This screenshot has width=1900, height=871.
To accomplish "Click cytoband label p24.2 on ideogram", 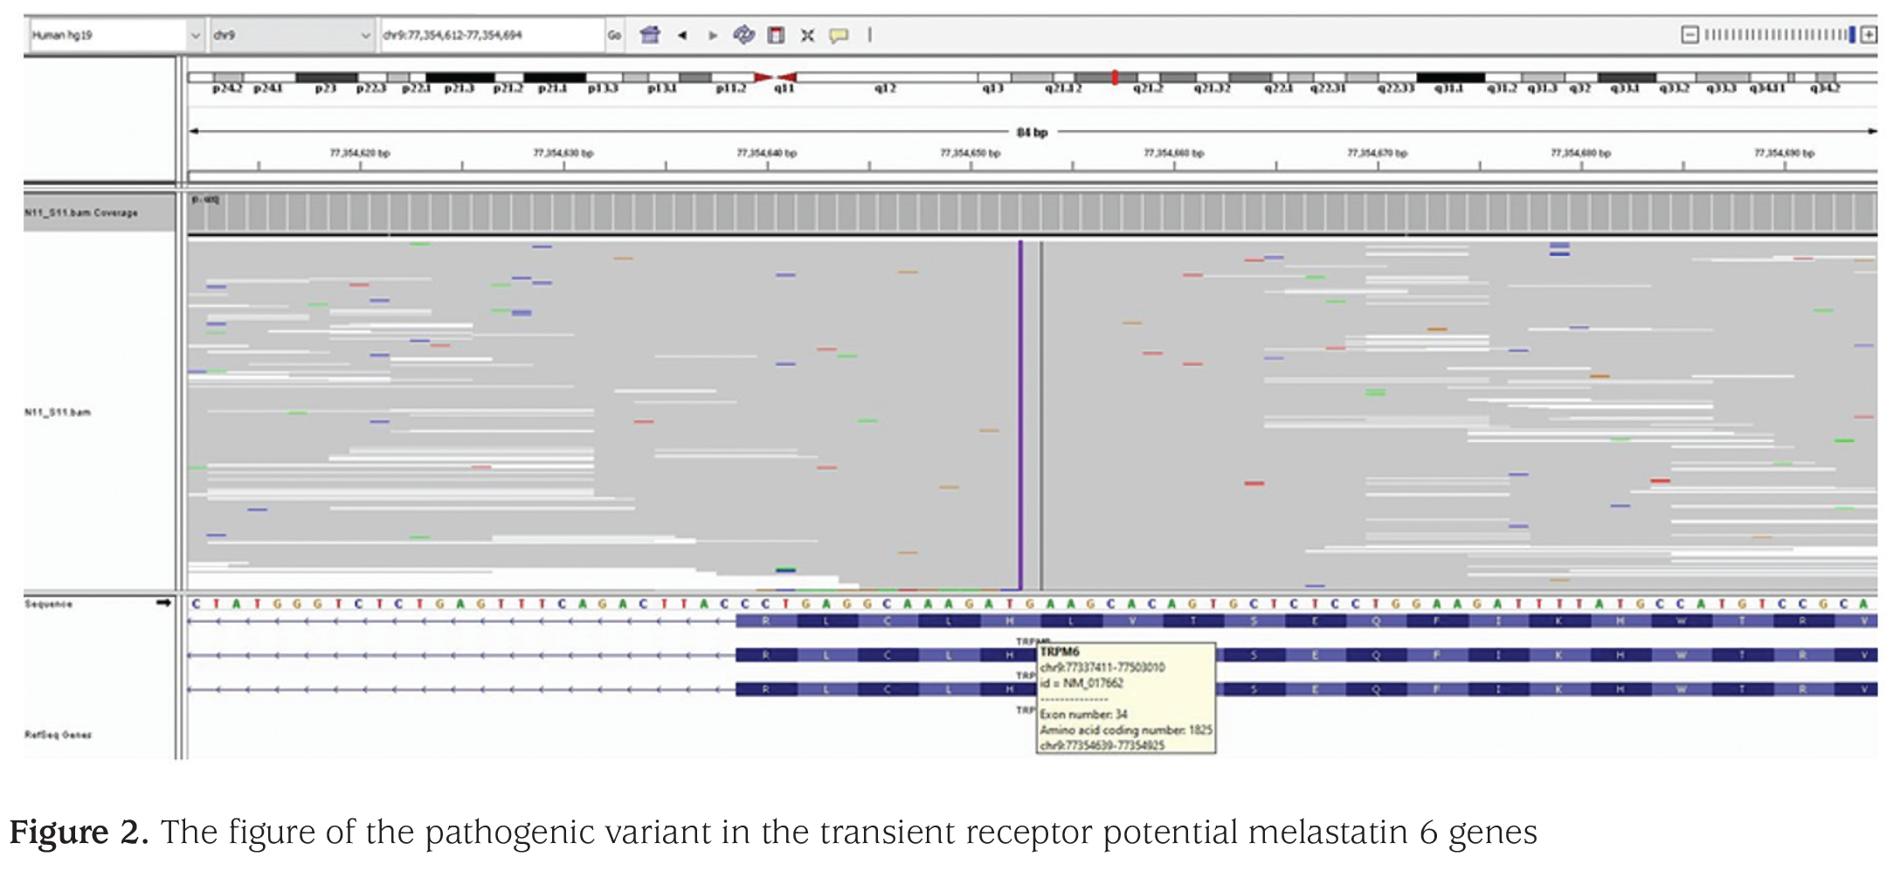I will (227, 89).
